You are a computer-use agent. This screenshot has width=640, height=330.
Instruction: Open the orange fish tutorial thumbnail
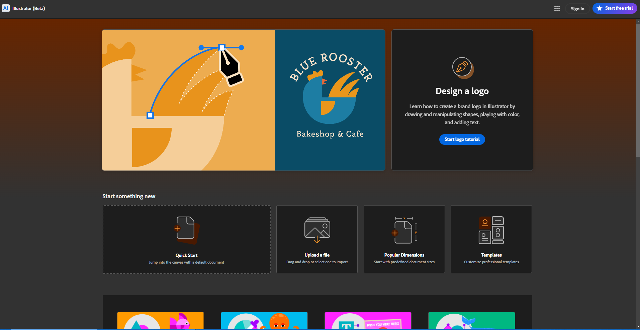pos(161,321)
